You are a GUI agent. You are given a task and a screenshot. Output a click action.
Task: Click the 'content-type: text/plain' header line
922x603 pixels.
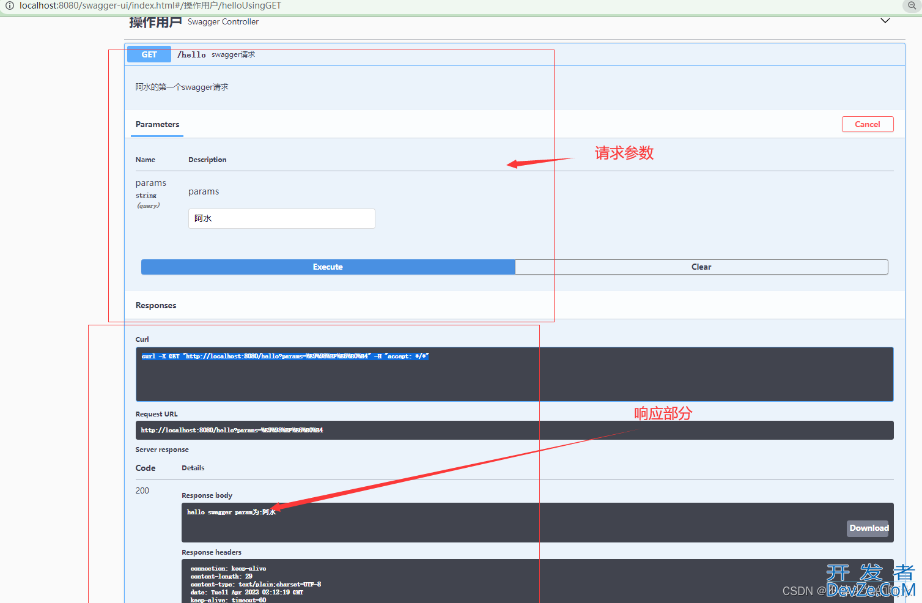point(256,584)
